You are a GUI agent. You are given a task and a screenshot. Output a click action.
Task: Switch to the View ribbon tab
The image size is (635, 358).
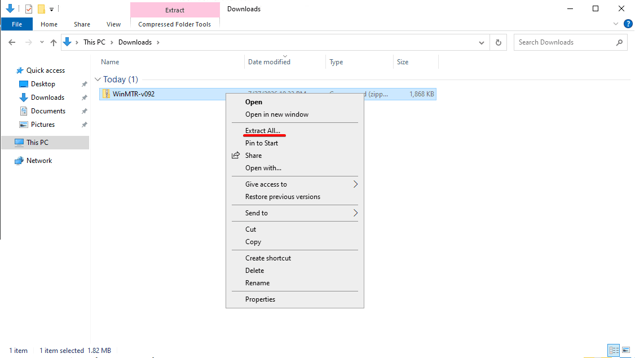(x=113, y=24)
